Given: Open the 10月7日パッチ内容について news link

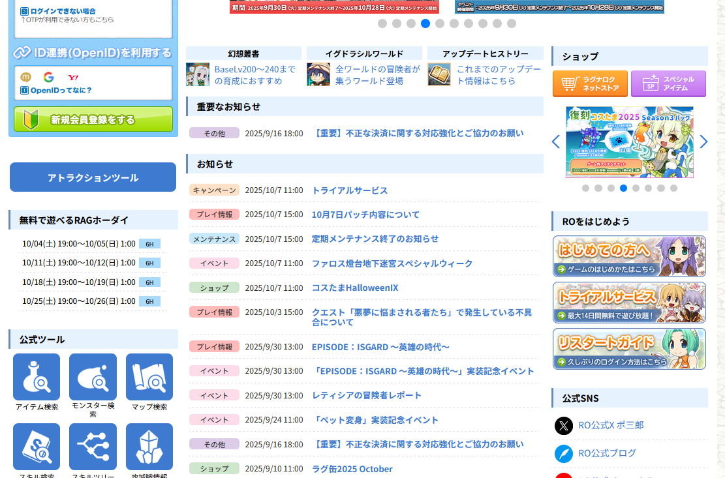Looking at the screenshot, I should [365, 215].
